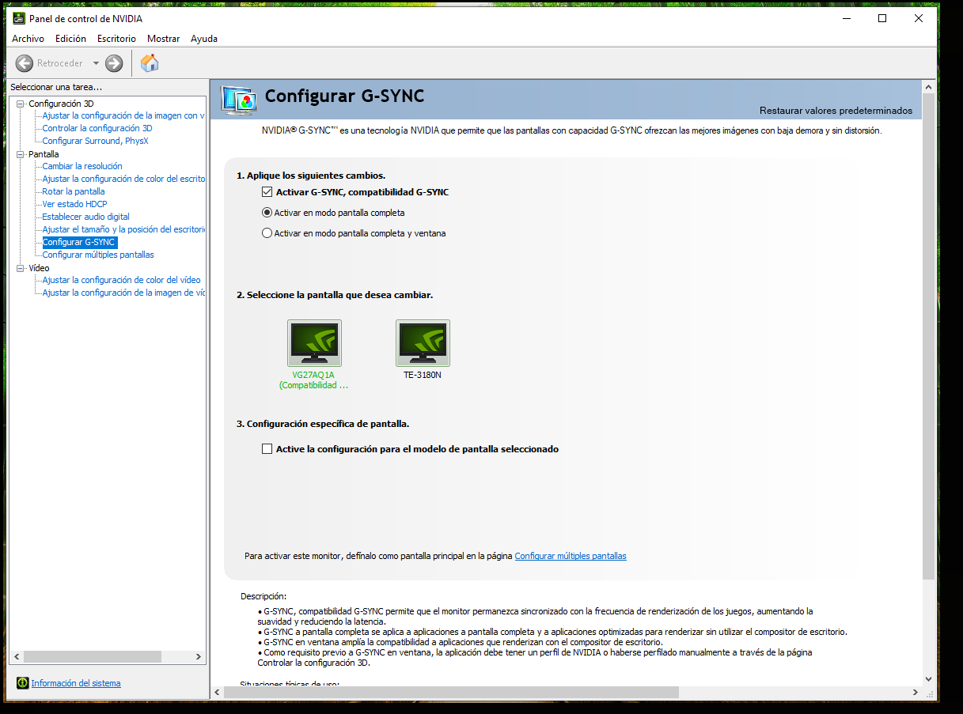The height and width of the screenshot is (714, 963).
Task: Click the main panel scroll down arrow
Action: [x=929, y=678]
